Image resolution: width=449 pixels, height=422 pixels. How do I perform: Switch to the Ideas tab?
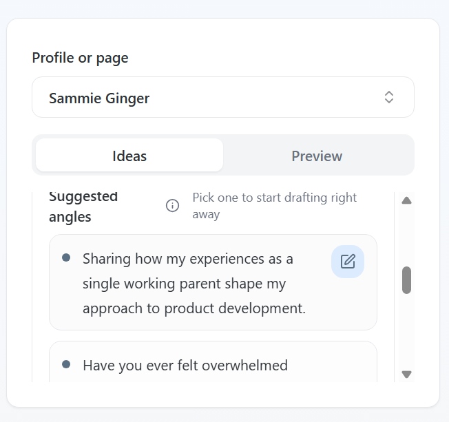[129, 156]
